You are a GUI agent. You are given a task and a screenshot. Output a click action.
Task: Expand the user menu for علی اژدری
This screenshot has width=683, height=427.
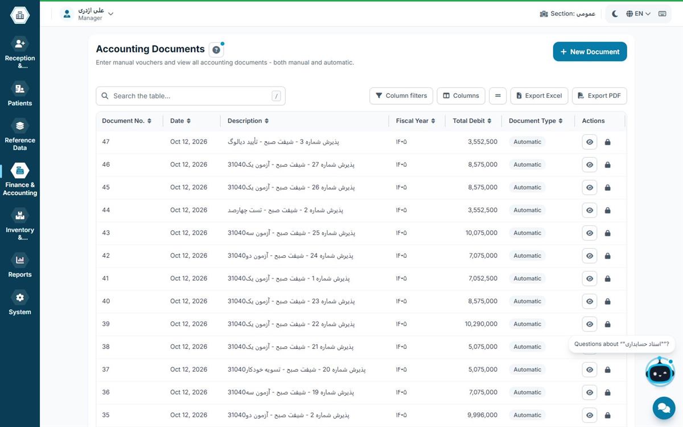click(x=88, y=14)
